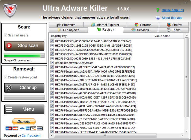Click the horizontal scrollbar thumb
Viewport: 191px width, 140px height.
pos(105,135)
